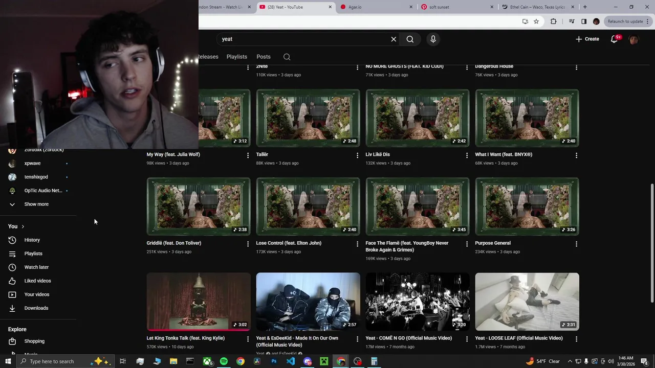Click the install app icon in address bar
Image resolution: width=655 pixels, height=368 pixels.
[525, 21]
